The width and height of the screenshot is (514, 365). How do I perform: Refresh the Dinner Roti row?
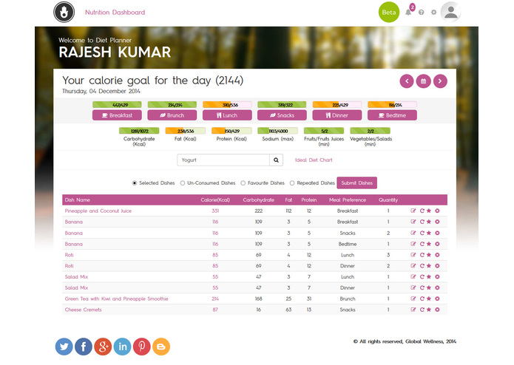[422, 266]
